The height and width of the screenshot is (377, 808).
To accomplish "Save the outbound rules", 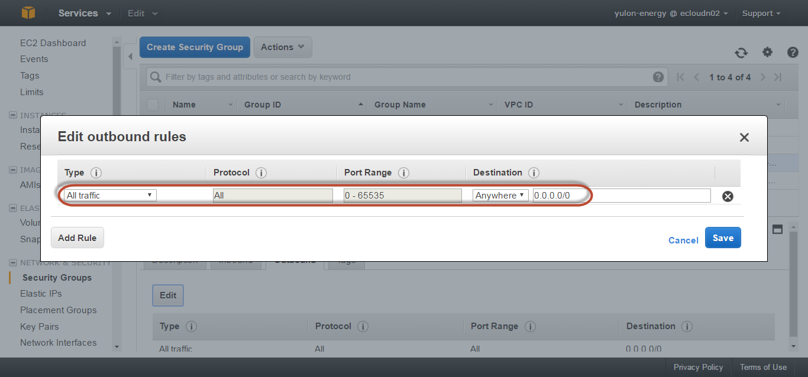I will [722, 238].
